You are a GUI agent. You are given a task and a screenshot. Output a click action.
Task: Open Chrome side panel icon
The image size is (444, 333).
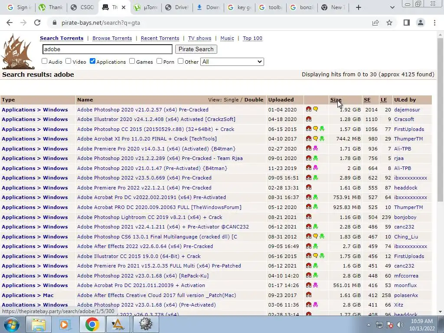pos(407,23)
